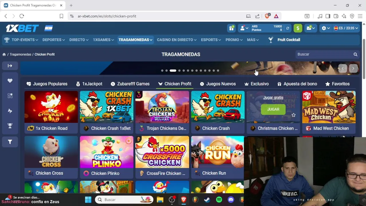The width and height of the screenshot is (366, 206).
Task: Open File Explorer from the taskbar
Action: tap(160, 200)
